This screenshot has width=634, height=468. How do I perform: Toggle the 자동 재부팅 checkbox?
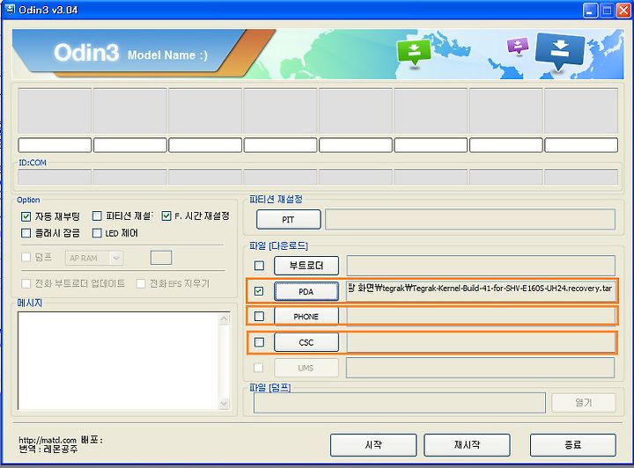tap(26, 216)
